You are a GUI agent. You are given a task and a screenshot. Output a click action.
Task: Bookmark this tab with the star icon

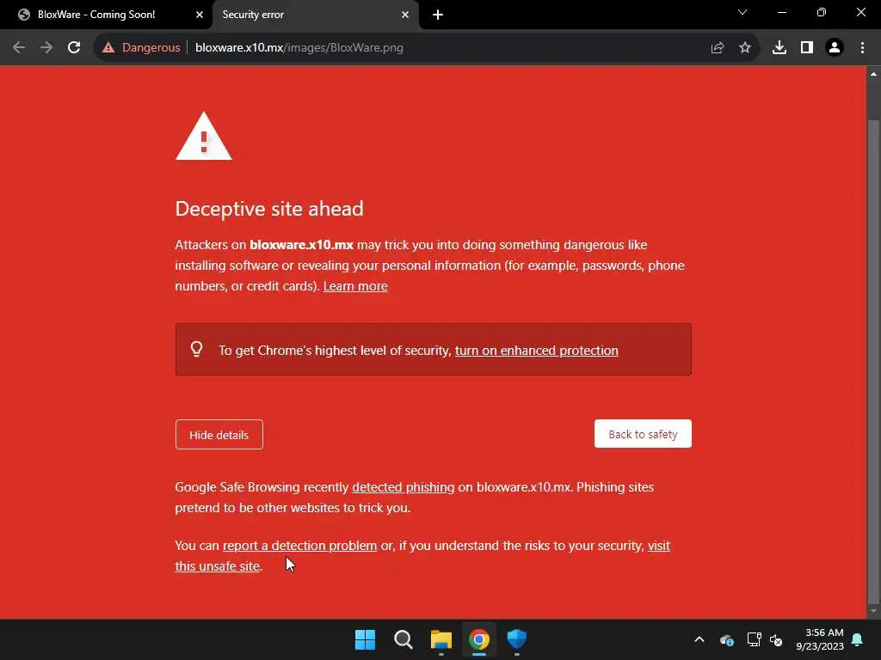(x=745, y=48)
